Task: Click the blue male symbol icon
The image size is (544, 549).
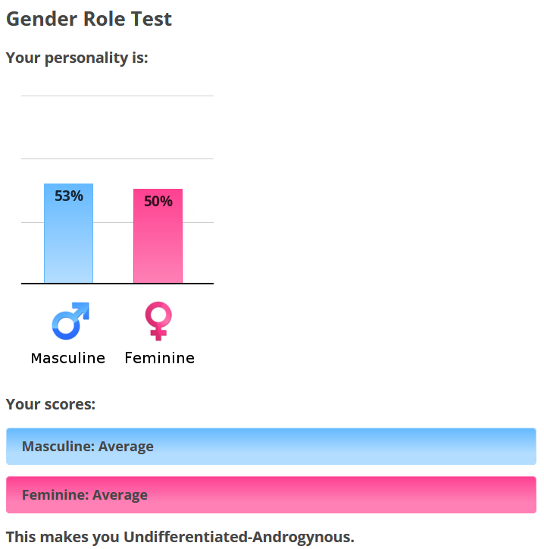Action: pos(70,321)
